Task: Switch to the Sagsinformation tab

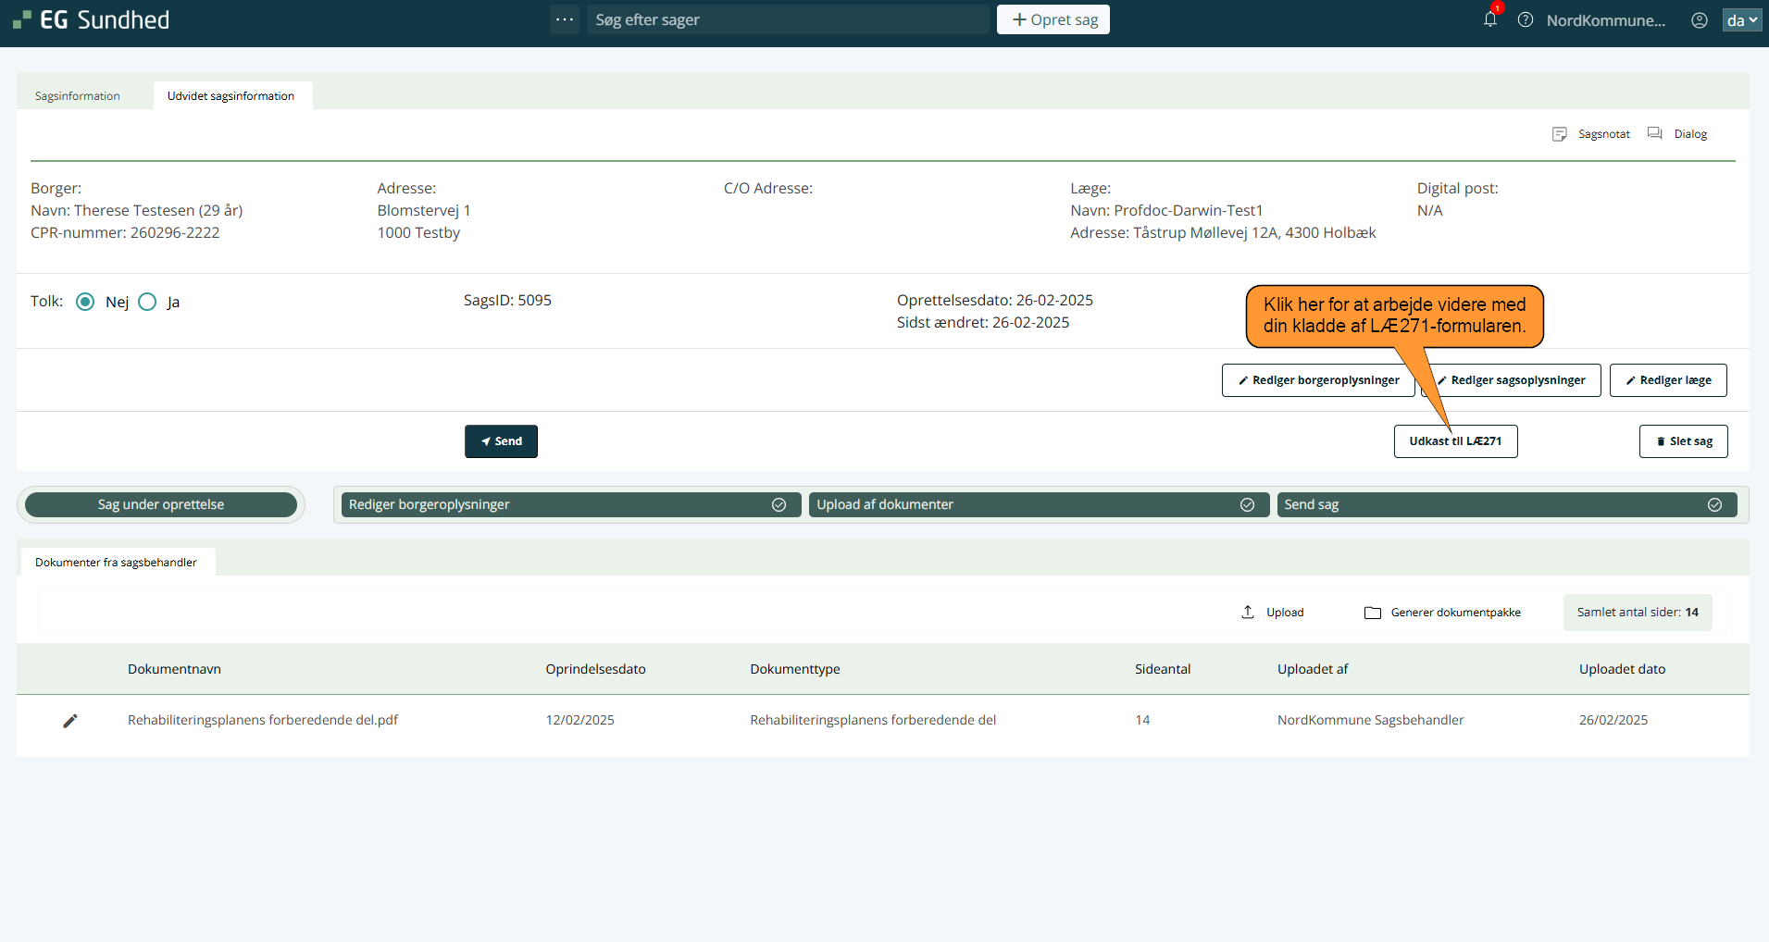Action: [78, 95]
